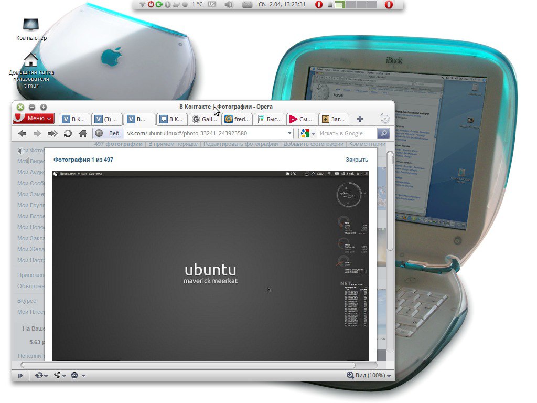Click the ubuntu maverick meerkat photo

211,266
